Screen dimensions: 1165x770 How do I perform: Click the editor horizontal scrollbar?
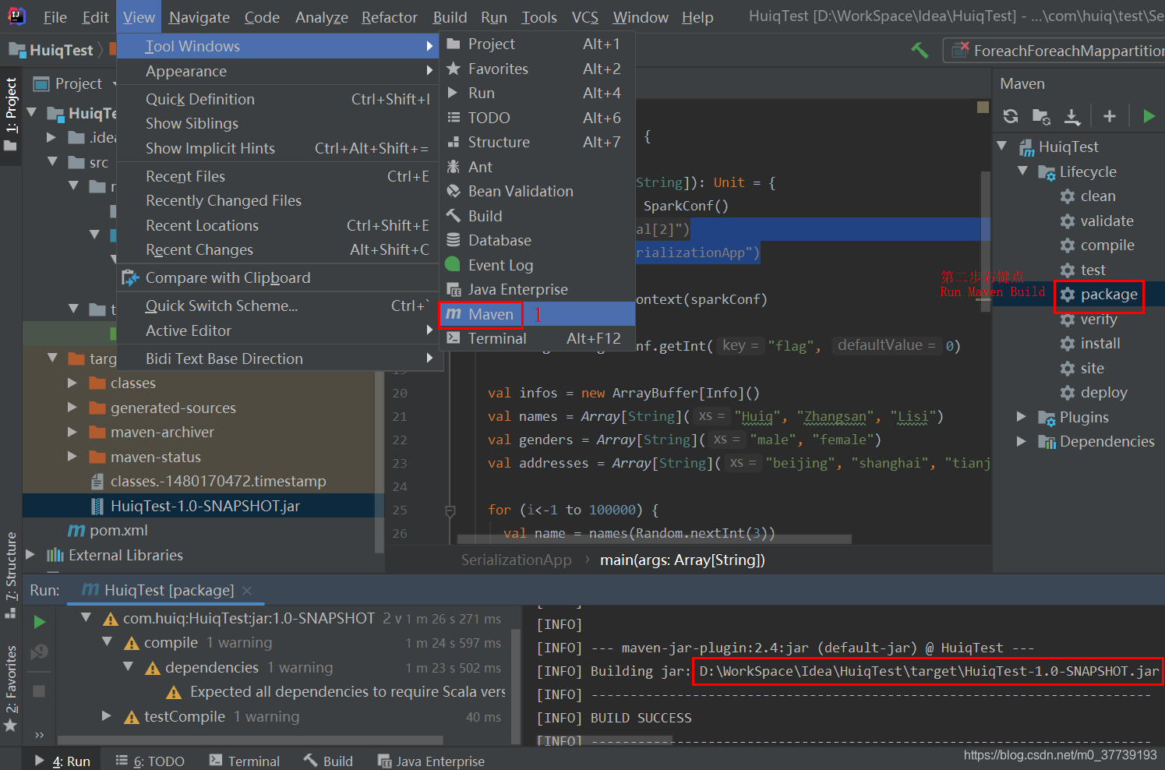point(654,539)
